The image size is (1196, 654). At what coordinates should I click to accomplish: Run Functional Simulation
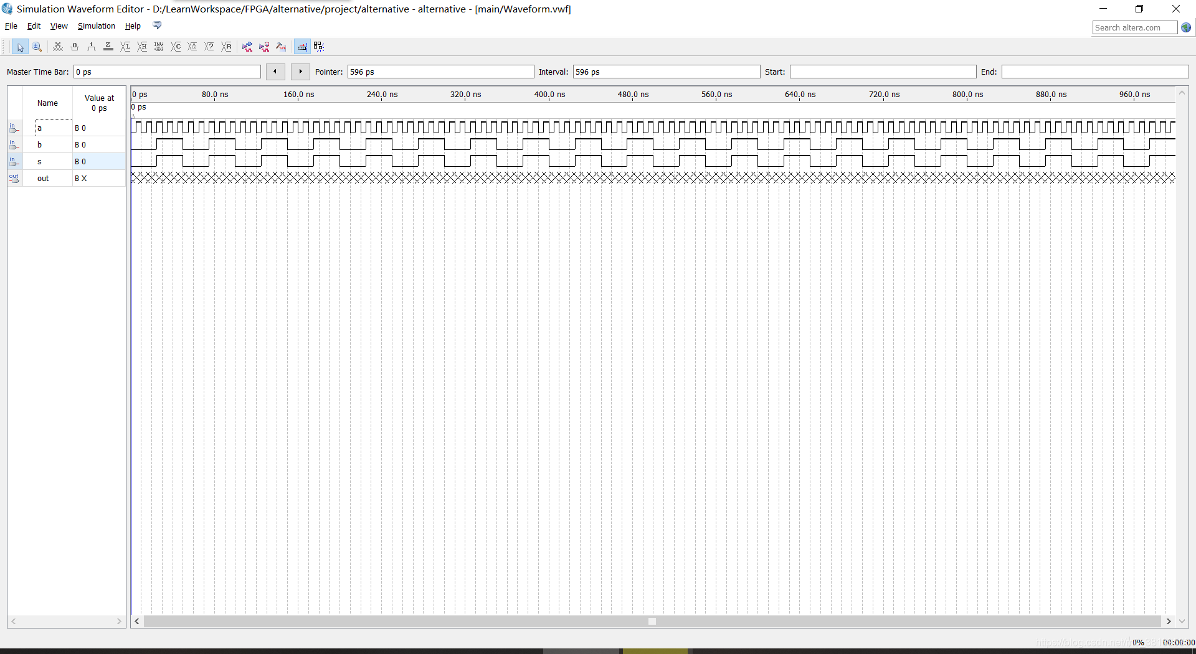(x=247, y=47)
